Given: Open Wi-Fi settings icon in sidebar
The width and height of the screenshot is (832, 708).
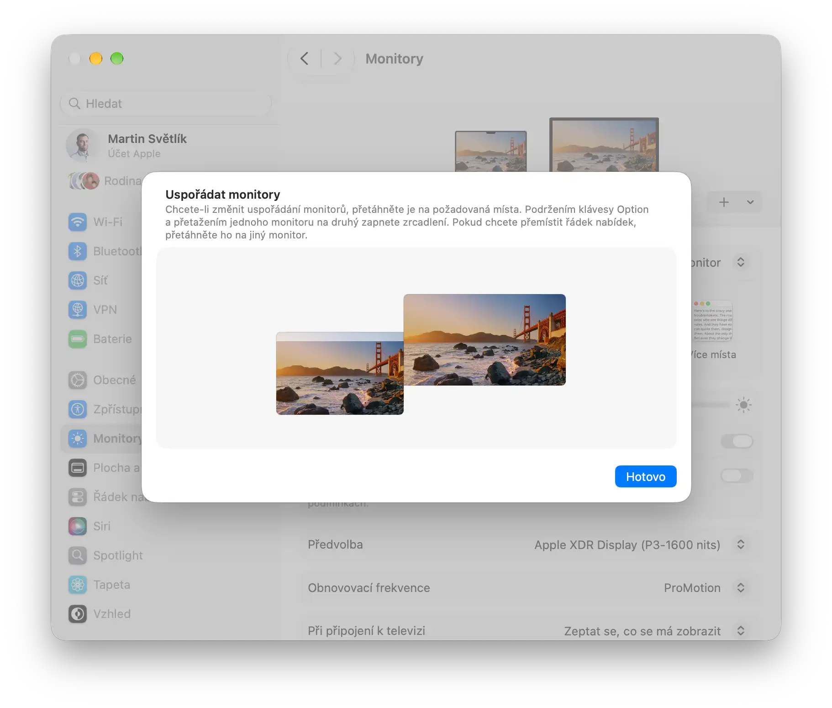Looking at the screenshot, I should coord(78,222).
